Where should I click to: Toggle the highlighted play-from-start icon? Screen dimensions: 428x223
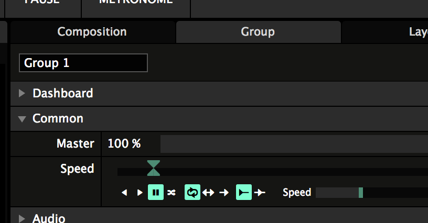(x=244, y=193)
